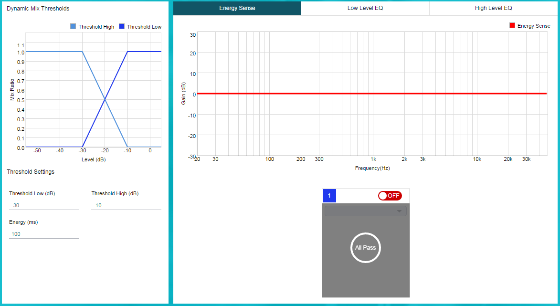This screenshot has height=306, width=560.
Task: Click the Threshold High (dB) input field
Action: [126, 205]
